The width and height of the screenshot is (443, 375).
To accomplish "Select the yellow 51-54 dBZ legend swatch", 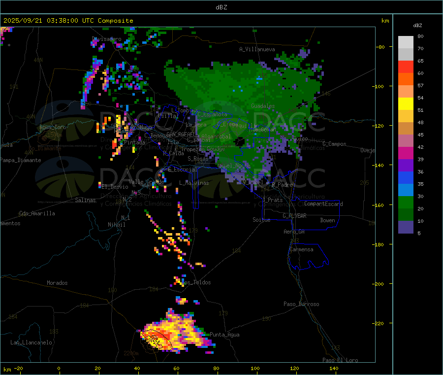I will coord(406,104).
